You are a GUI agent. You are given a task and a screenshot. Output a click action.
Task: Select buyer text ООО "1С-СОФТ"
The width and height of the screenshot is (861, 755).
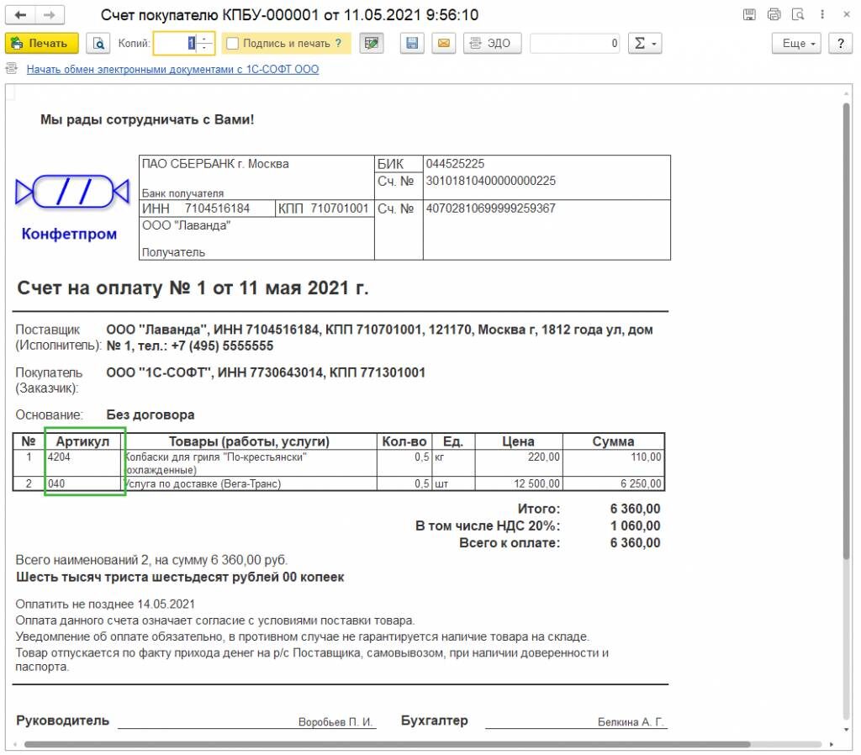click(x=159, y=372)
